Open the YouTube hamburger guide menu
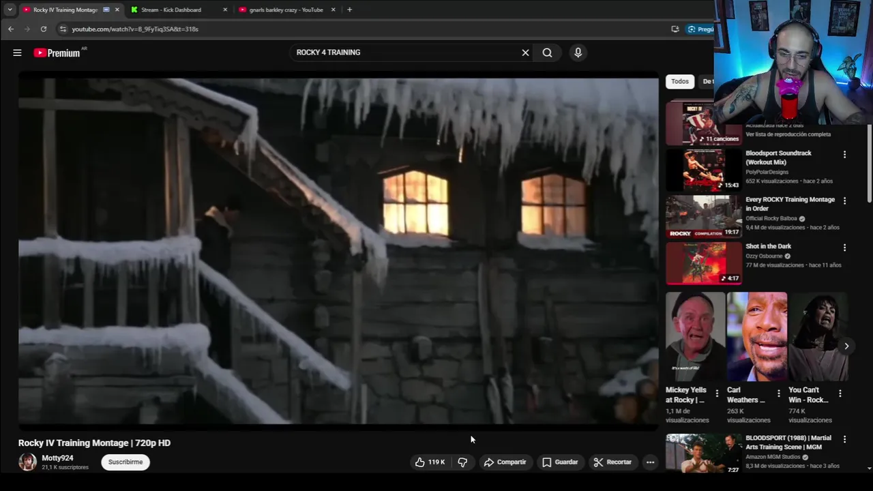This screenshot has width=873, height=491. [17, 53]
